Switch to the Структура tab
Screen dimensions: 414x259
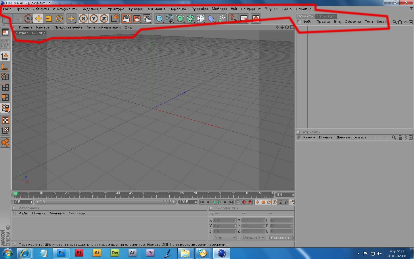[x=326, y=16]
